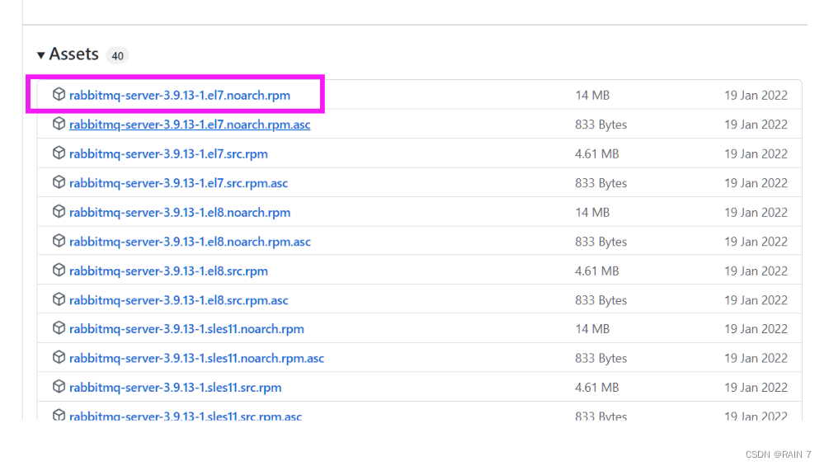The width and height of the screenshot is (824, 466).
Task: Click package icon beside sles11.noarch.rpm file
Action: click(x=59, y=328)
